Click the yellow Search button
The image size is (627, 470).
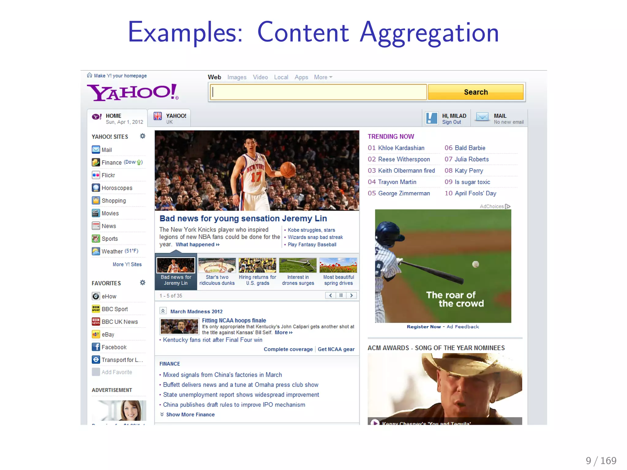[476, 92]
